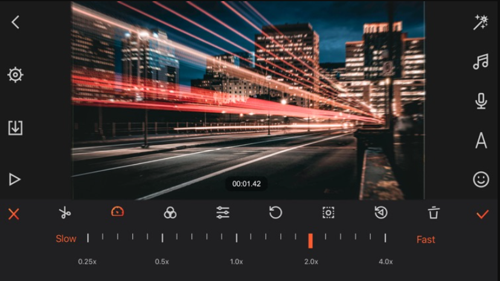
Task: Play the video preview
Action: pyautogui.click(x=14, y=179)
